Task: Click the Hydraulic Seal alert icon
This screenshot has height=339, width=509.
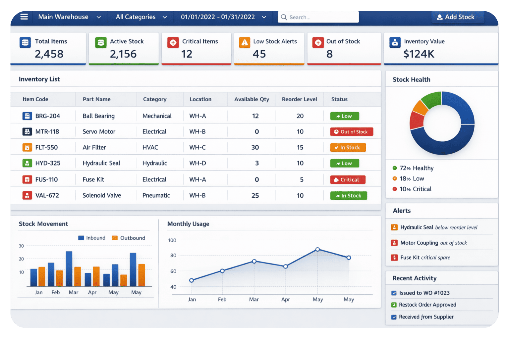Action: pyautogui.click(x=394, y=227)
